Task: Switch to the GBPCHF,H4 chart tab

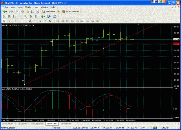Action: [x=66, y=124]
